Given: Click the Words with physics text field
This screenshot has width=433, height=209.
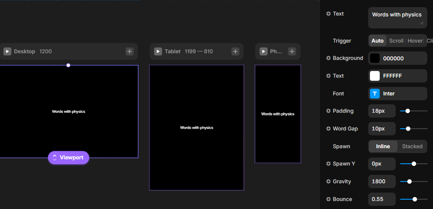Looking at the screenshot, I should click(397, 18).
